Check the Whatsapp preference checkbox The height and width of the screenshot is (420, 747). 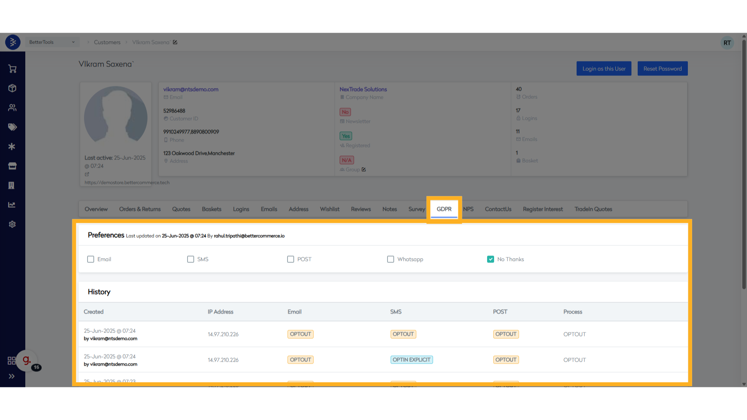point(391,259)
